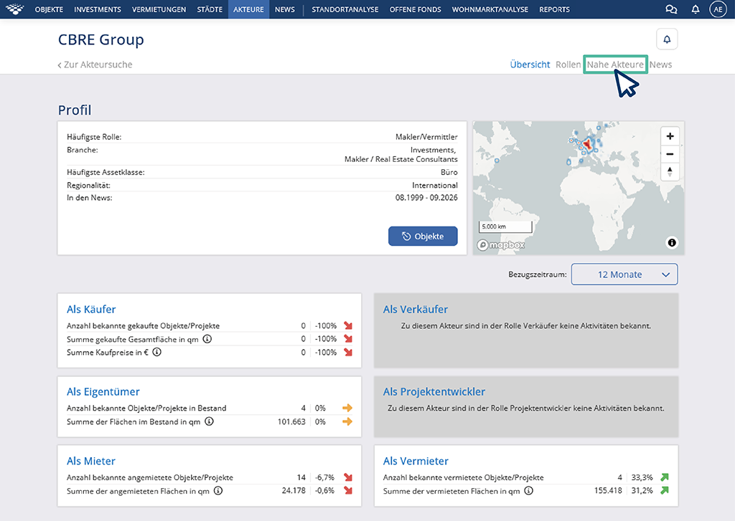Open the INVESTMENTS menu

pyautogui.click(x=98, y=9)
